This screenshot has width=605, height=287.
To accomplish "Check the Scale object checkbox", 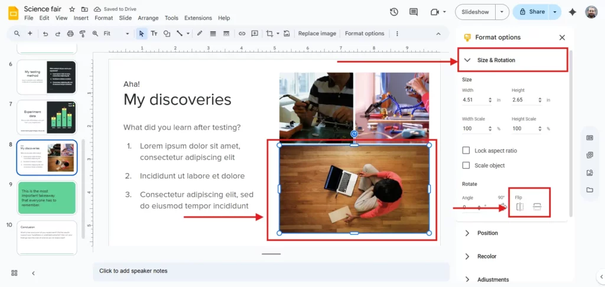I will coord(466,165).
